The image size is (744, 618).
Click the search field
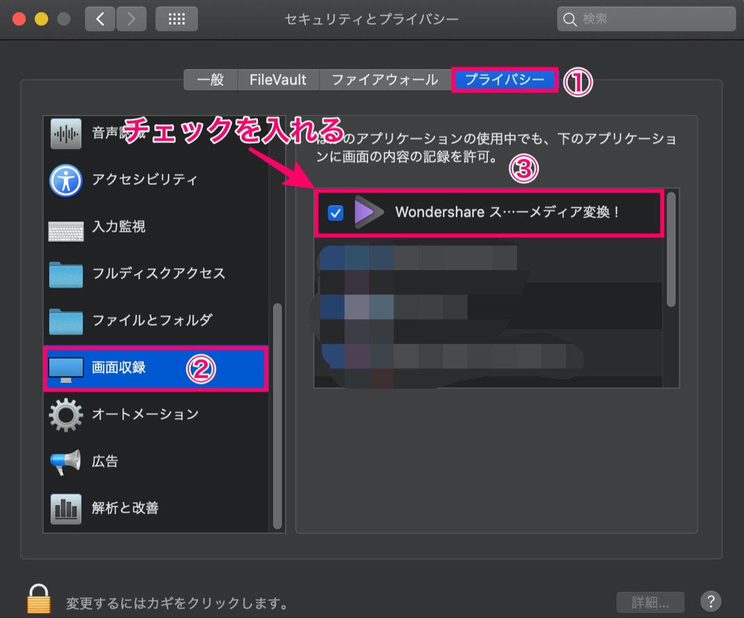[x=646, y=19]
